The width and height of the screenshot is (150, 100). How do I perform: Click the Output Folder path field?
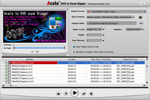[111, 23]
